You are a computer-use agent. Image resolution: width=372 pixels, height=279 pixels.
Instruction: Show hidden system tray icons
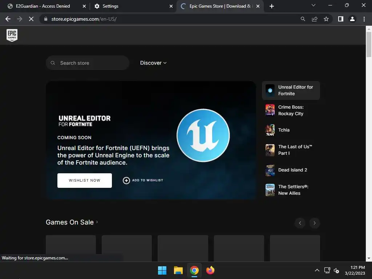317,270
